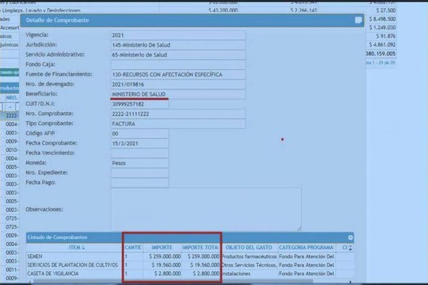Viewport: 428px width, 285px height.
Task: Click the Vigencia field showing 2021
Action: 178,35
